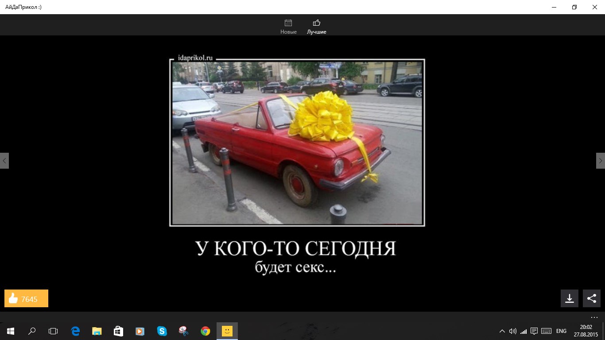Open the app's overflow menu (three dots)
Screen dimensions: 605x340
[594, 317]
